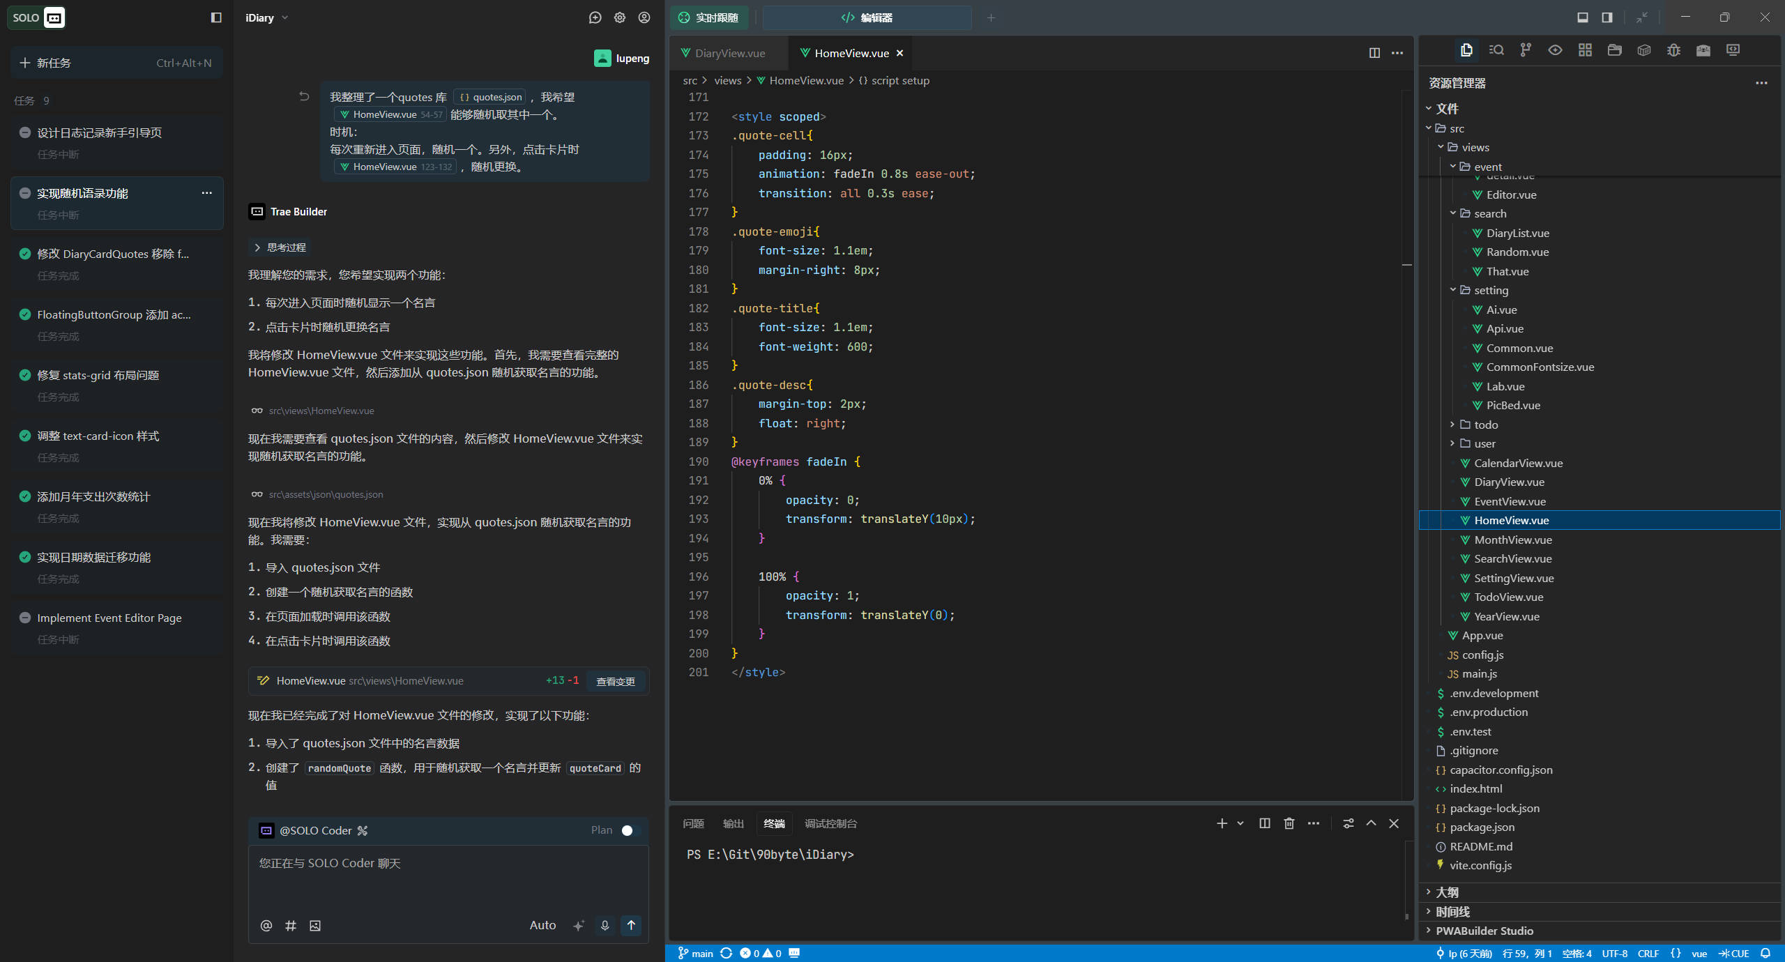Toggle the Plan mode switch

pos(630,830)
